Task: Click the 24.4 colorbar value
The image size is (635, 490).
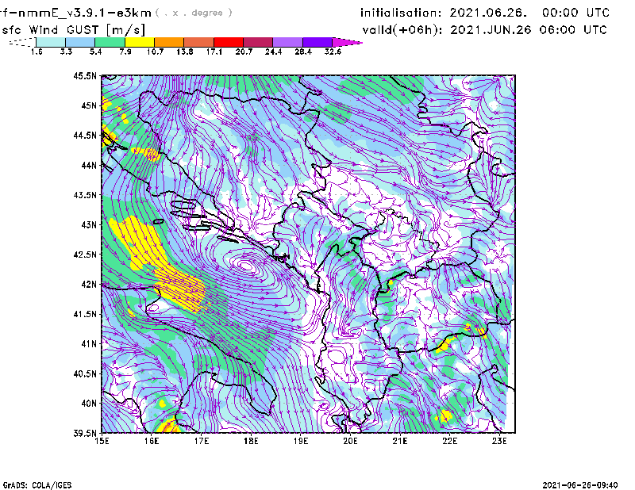Action: [273, 52]
